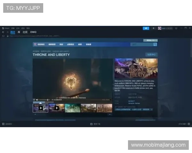Open the 社区 community tab
The width and height of the screenshot is (192, 153).
pos(25,32)
